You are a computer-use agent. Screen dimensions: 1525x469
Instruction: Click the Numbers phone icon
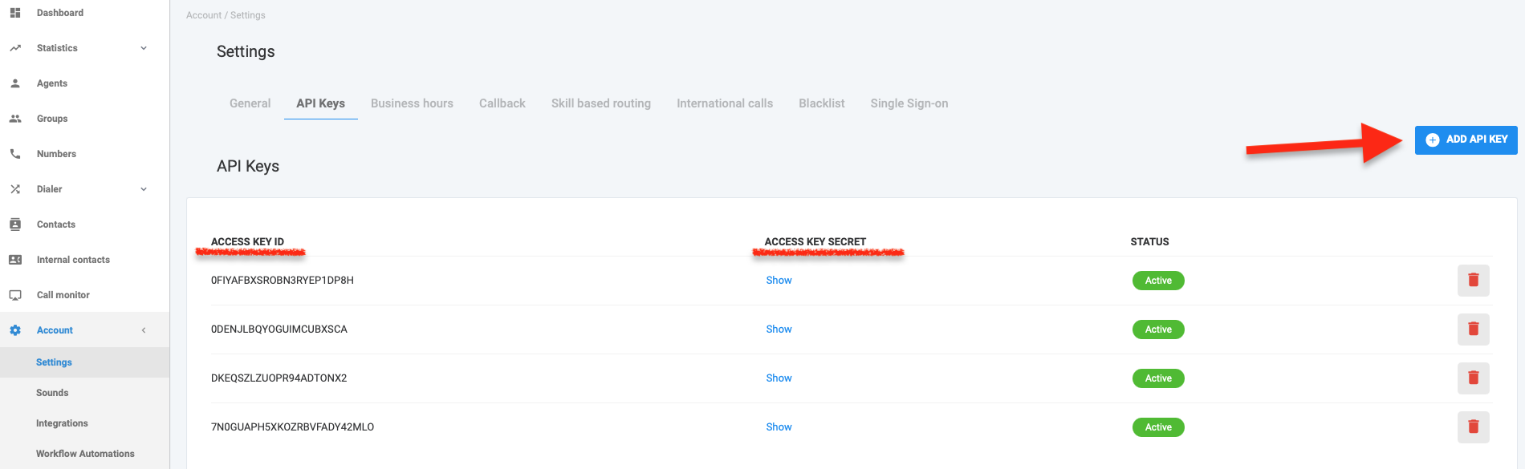pos(15,153)
